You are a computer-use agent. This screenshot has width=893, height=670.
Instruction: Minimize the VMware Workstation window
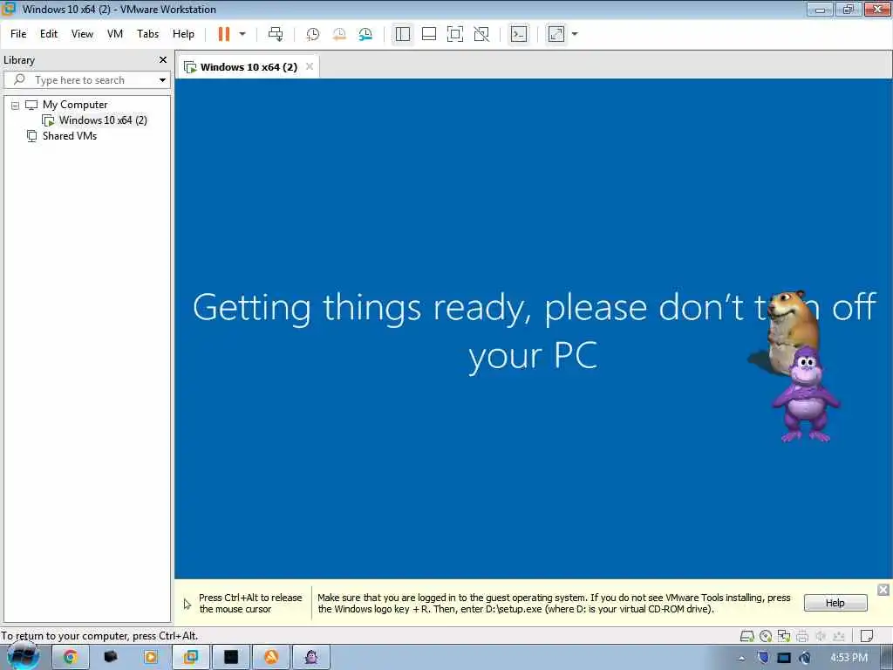pyautogui.click(x=820, y=9)
